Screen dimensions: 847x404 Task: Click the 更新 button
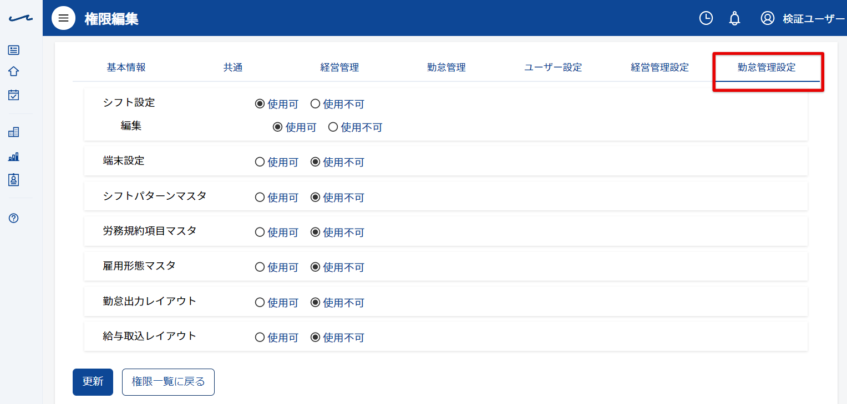point(93,382)
